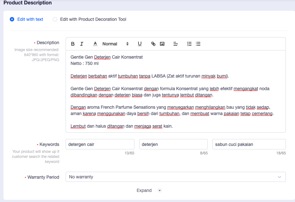Image resolution: width=295 pixels, height=202 pixels.
Task: Click the line starting 'Dengan aroma French Parfume'
Action: click(170, 107)
